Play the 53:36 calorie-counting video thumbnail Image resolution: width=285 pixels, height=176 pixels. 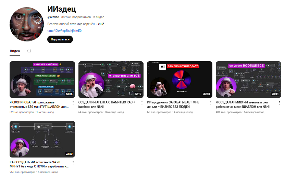pyautogui.click(x=42, y=79)
